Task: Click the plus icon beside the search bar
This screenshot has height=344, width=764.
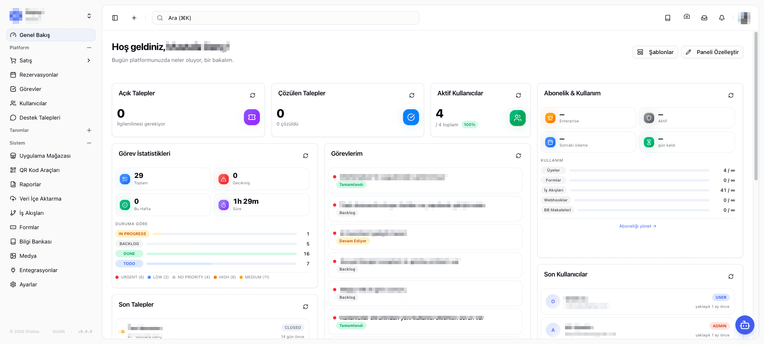Action: [134, 18]
